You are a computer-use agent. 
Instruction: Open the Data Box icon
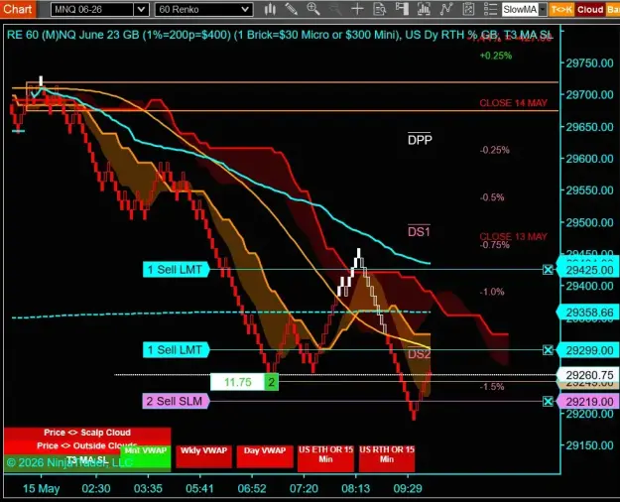point(380,9)
